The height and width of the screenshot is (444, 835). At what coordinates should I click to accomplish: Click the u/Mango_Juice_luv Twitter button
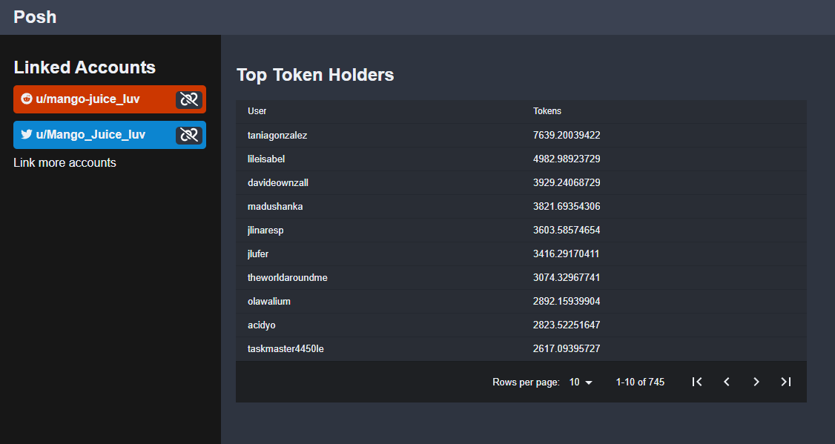tap(93, 135)
